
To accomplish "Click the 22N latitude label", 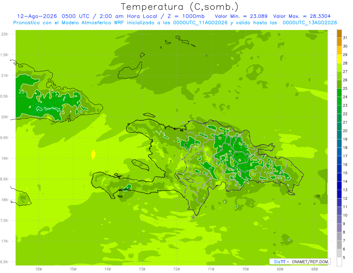I will coord(5,34).
